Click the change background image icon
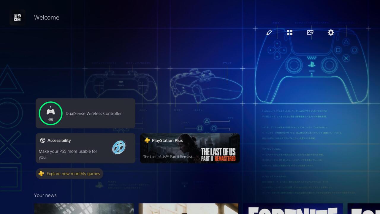This screenshot has height=214, width=380. click(310, 33)
